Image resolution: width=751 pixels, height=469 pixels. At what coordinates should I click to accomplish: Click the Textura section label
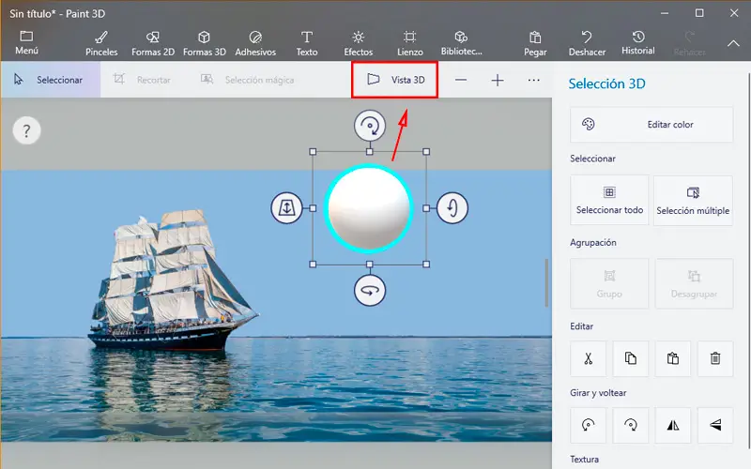(x=584, y=460)
